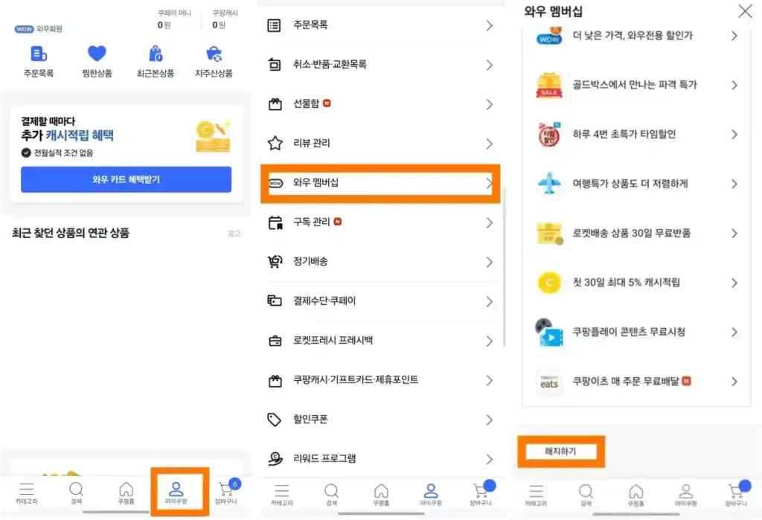Open 와우 멤버십 menu row
The height and width of the screenshot is (520, 762).
[380, 183]
